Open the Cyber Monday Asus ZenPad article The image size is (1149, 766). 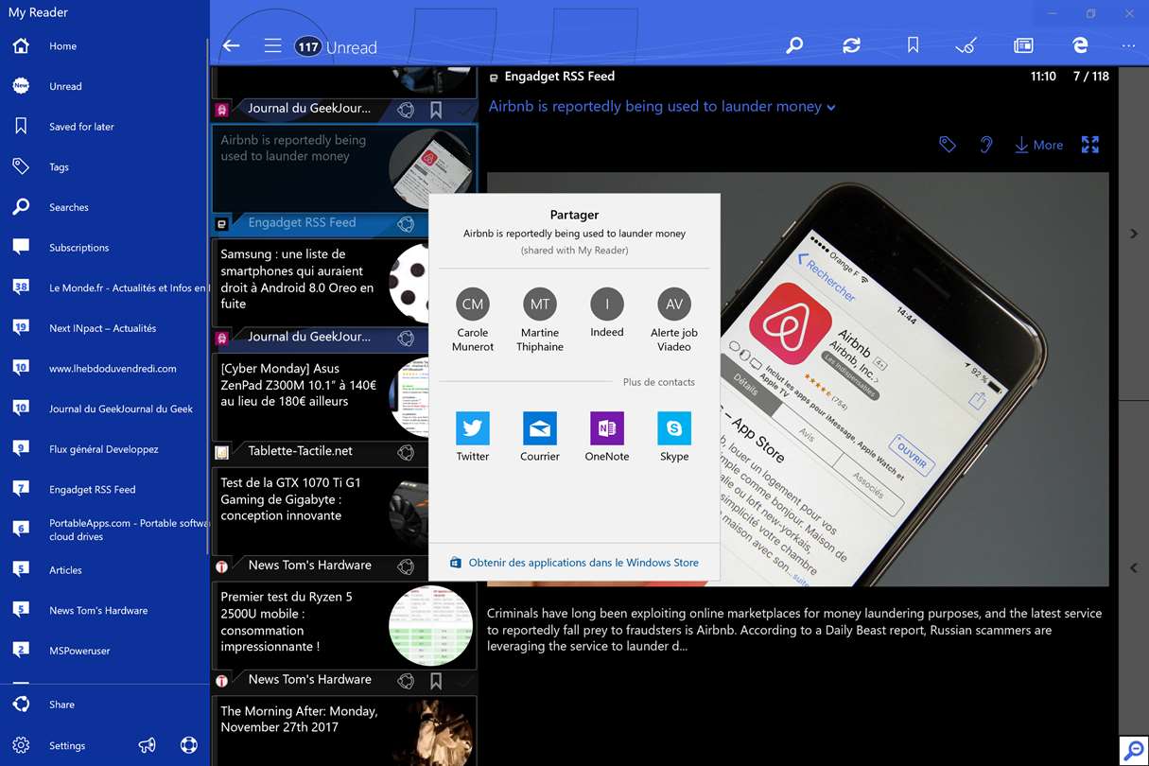point(344,396)
